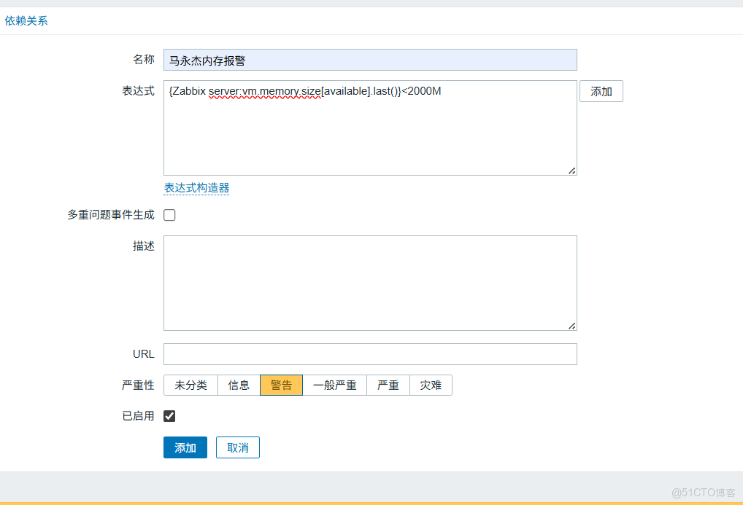Select the 信息 severity level
The image size is (743, 505).
[237, 385]
